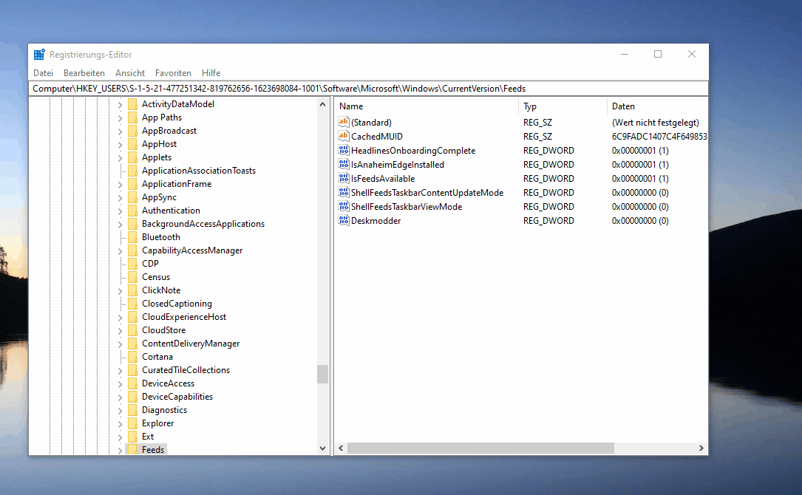Expand the CapabilityAccessManager key
This screenshot has width=802, height=495.
coord(120,251)
